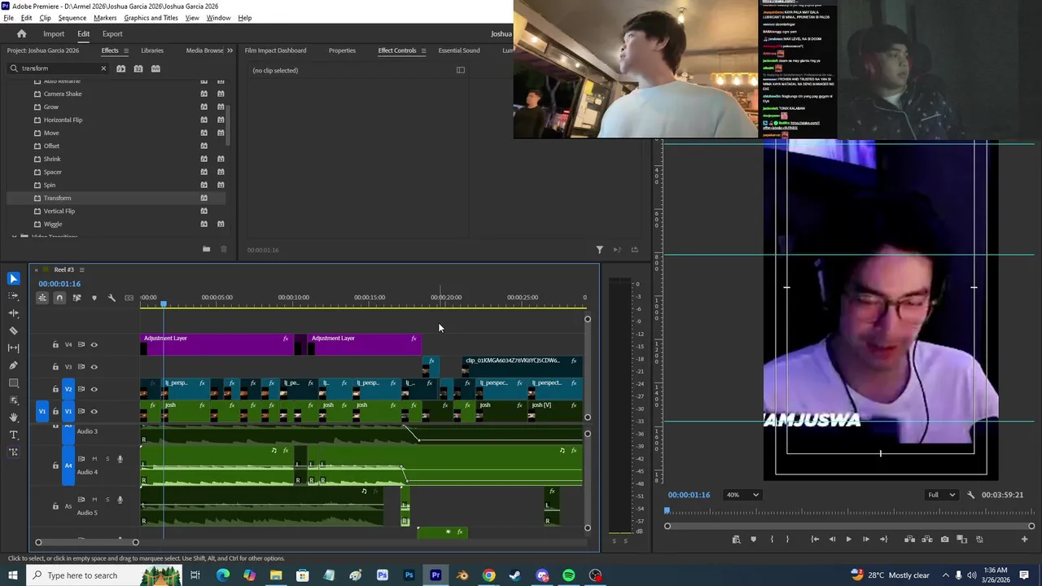Open Effect Controls panel menu
Screen dimensions: 1042x586
coord(423,50)
